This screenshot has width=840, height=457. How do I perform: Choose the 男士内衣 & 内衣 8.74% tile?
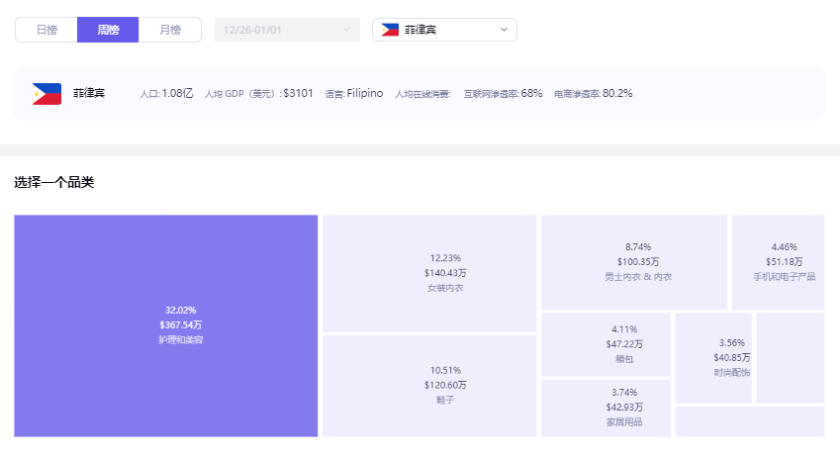tap(634, 262)
